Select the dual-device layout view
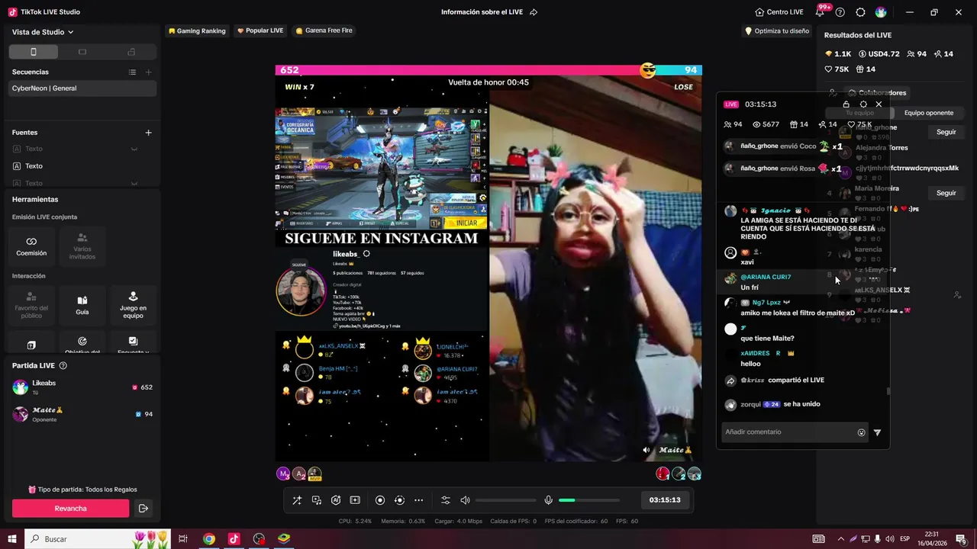The image size is (977, 549). (x=131, y=52)
